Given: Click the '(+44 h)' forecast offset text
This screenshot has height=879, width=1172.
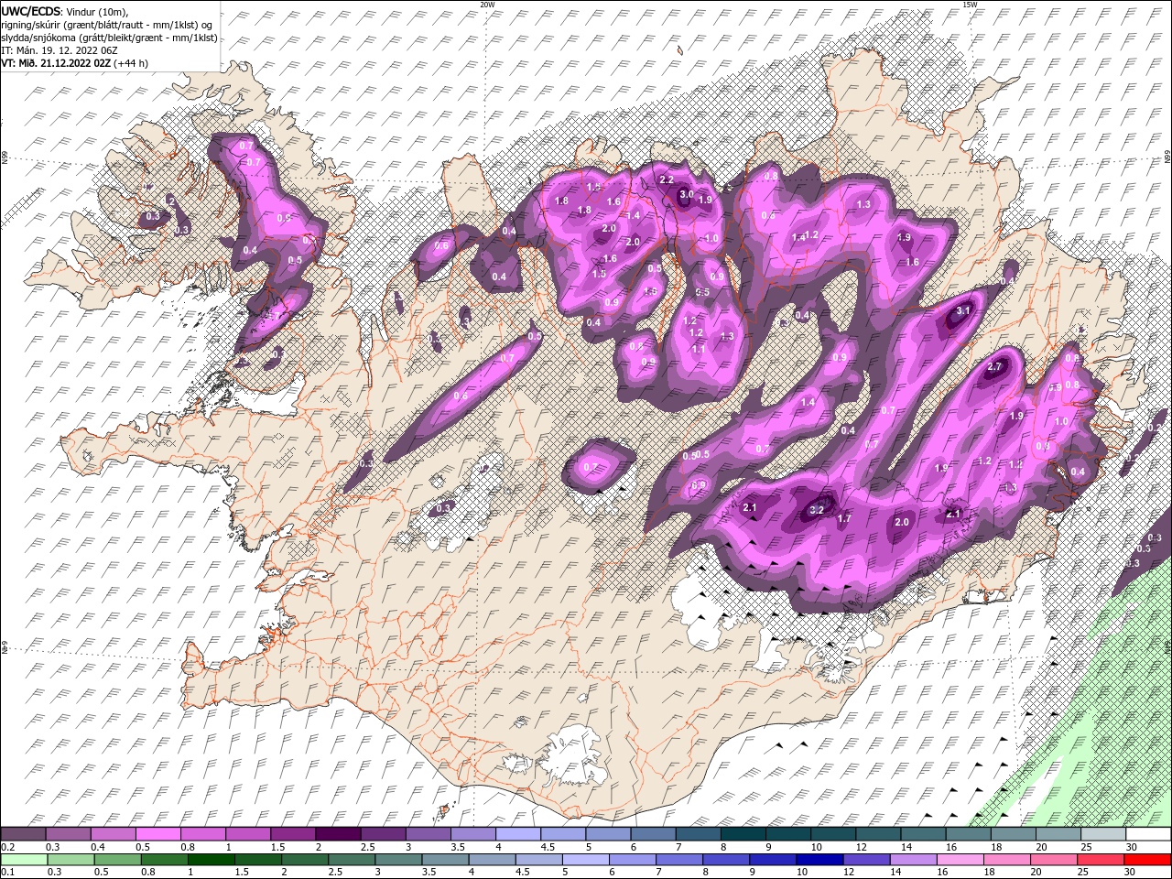Looking at the screenshot, I should click(131, 63).
